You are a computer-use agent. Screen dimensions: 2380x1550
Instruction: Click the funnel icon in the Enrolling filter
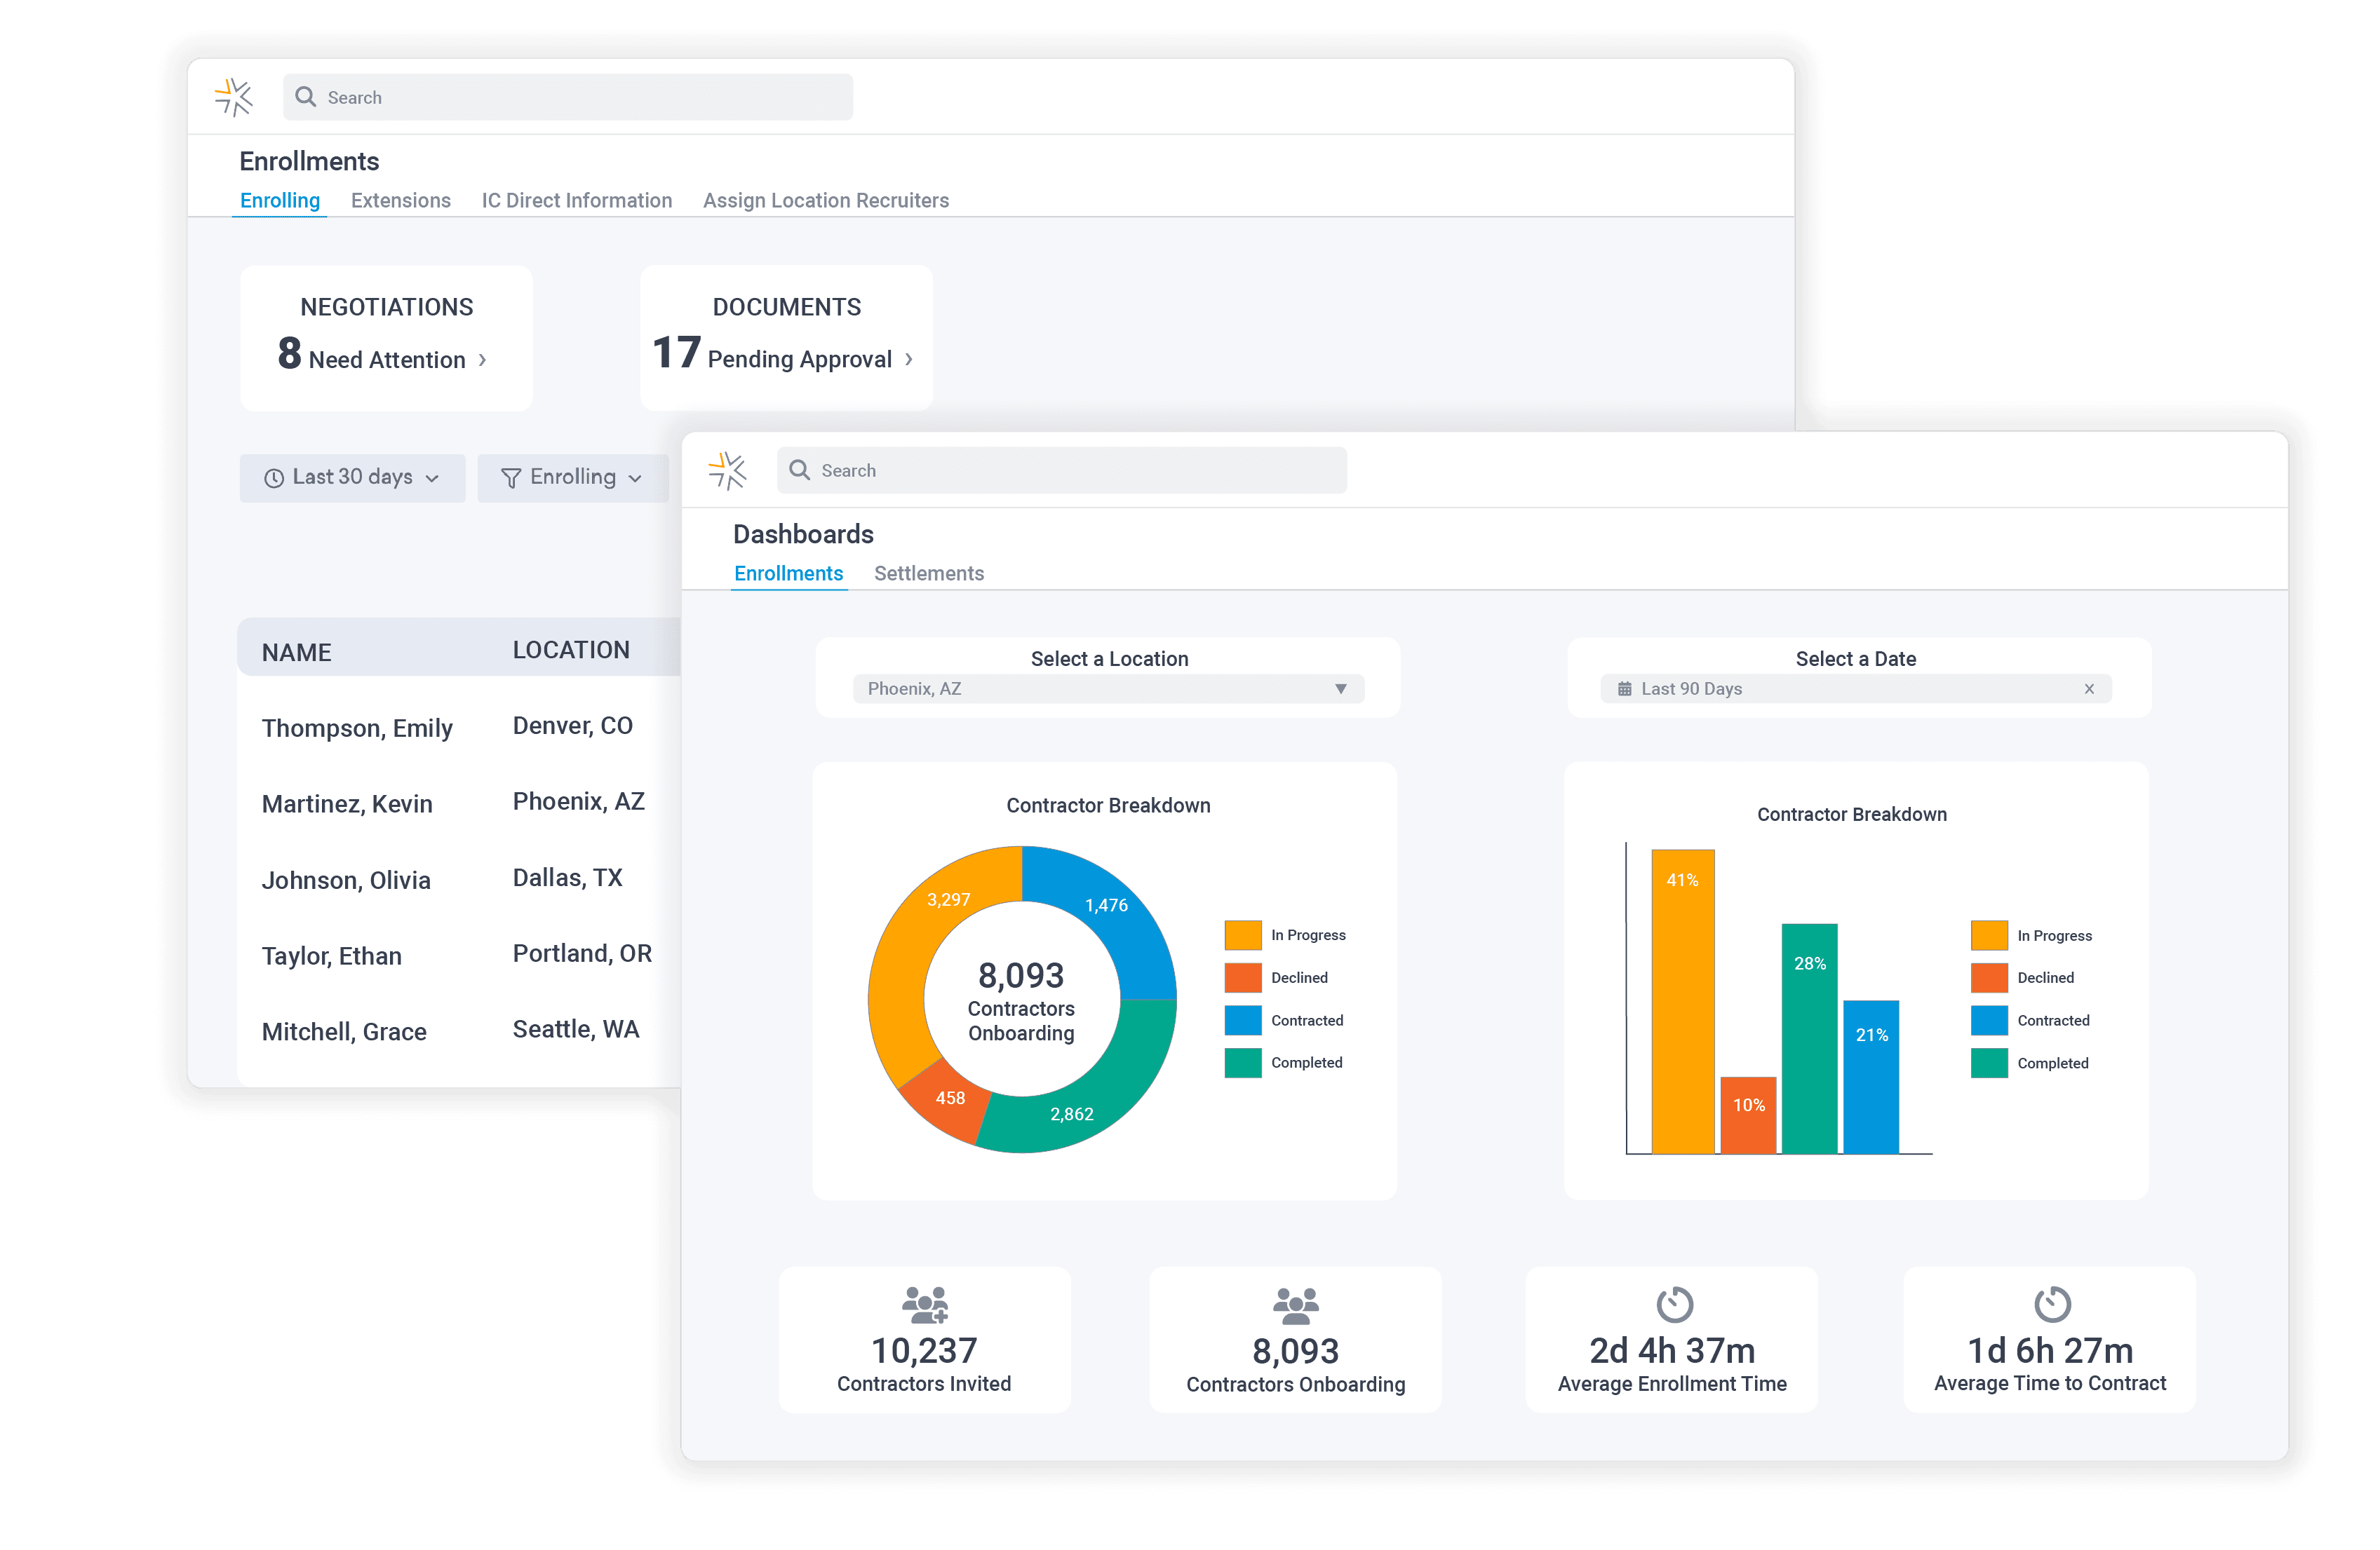click(x=512, y=477)
